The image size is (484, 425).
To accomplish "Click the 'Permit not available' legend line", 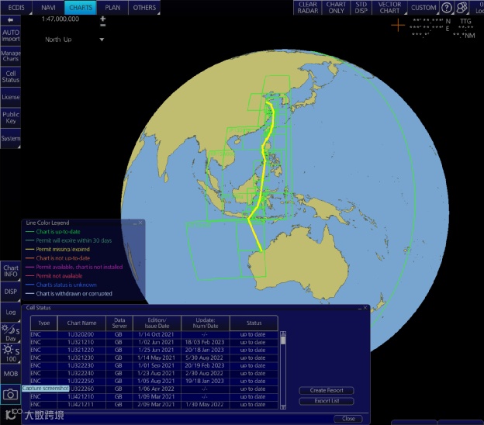I will (29, 276).
